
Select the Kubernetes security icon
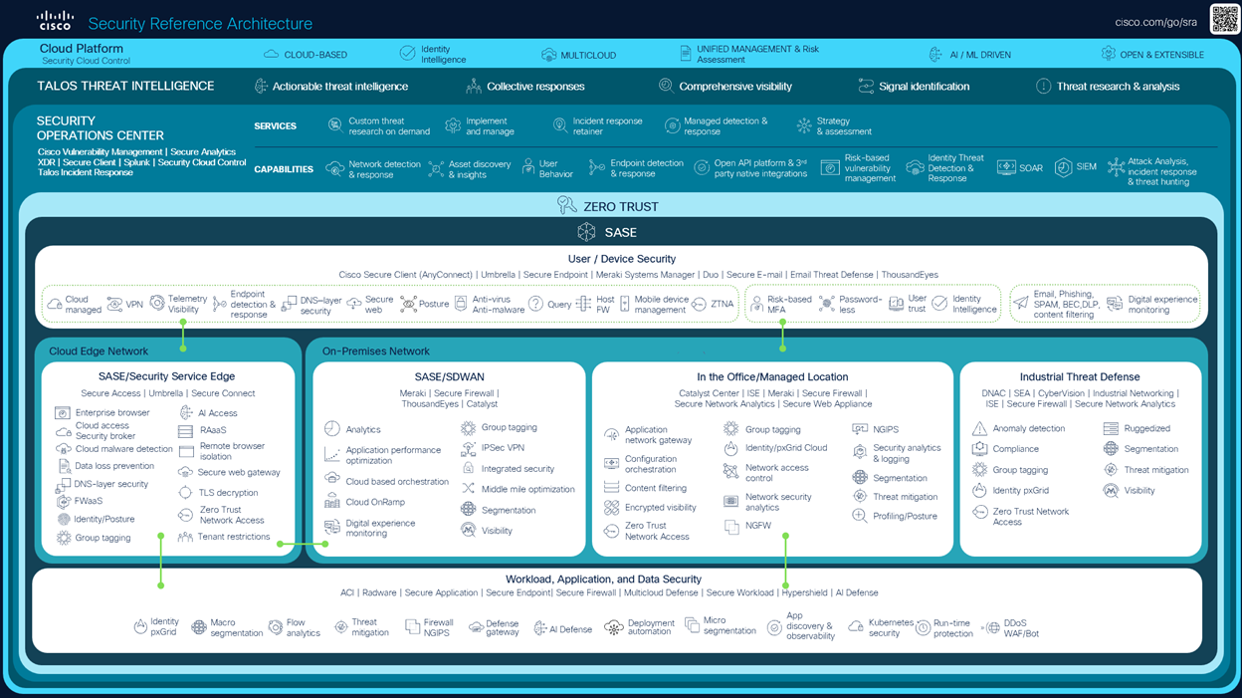(855, 626)
